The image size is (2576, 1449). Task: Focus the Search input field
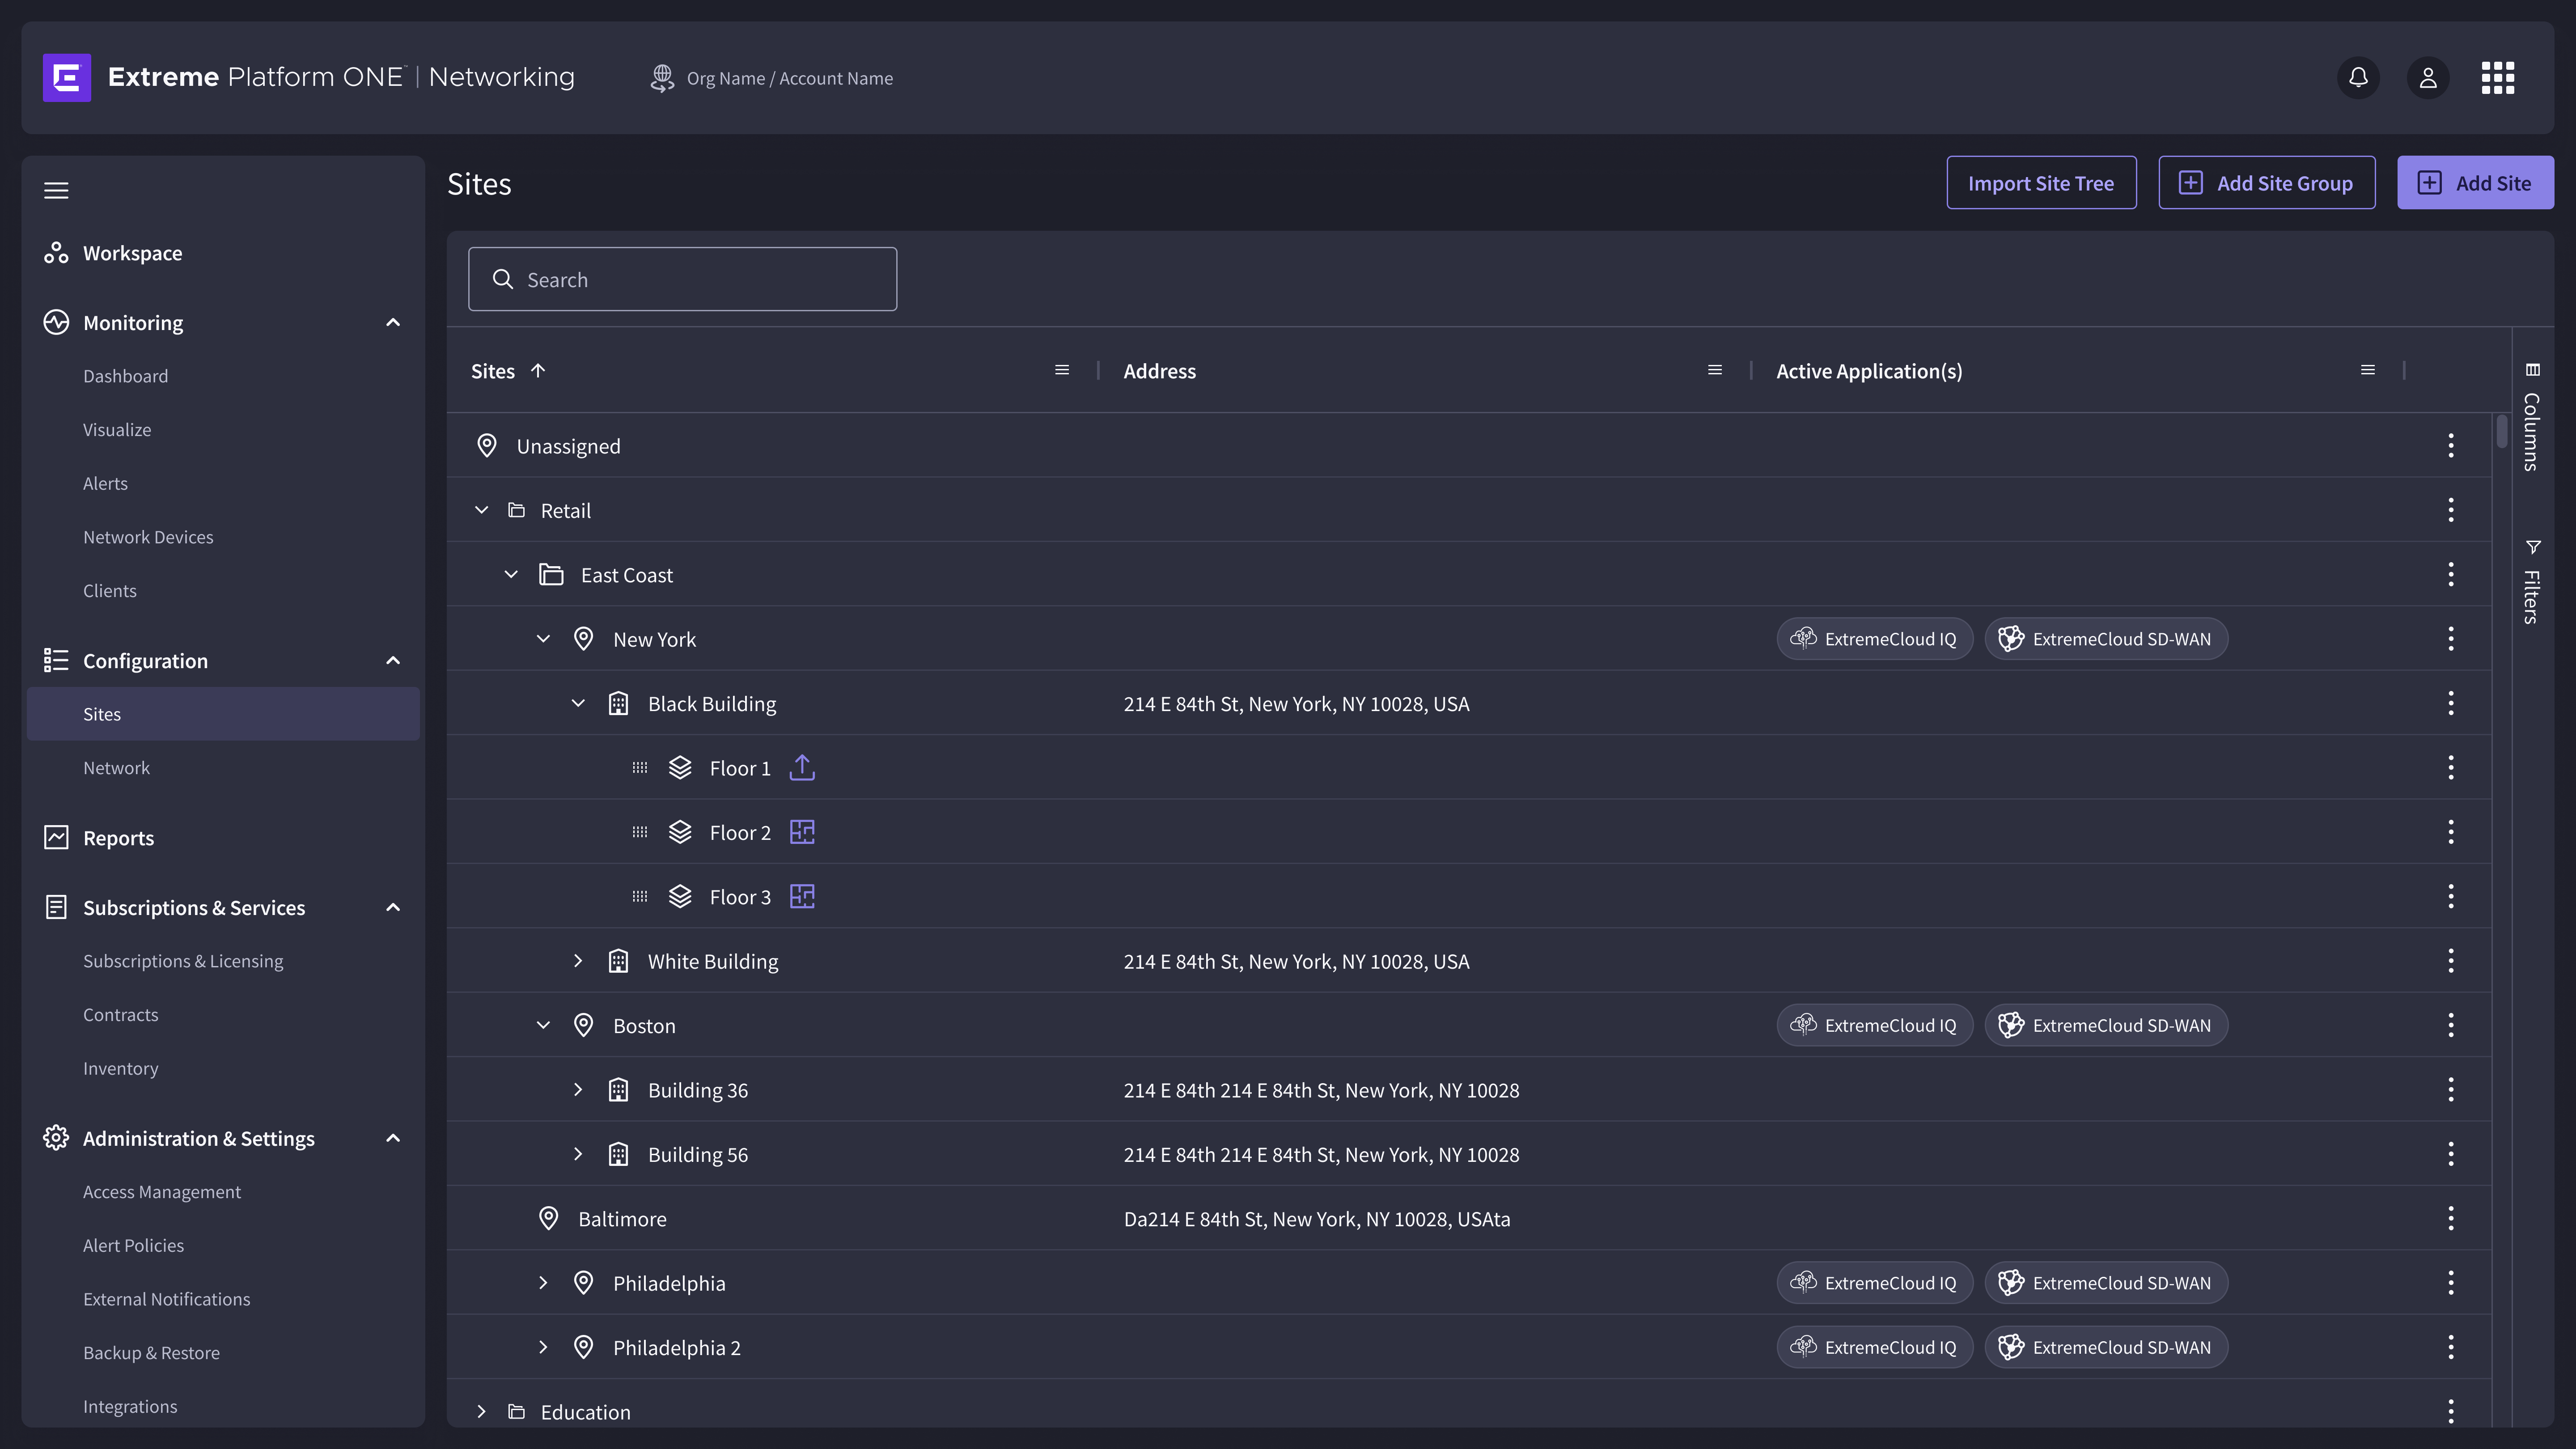click(x=682, y=279)
